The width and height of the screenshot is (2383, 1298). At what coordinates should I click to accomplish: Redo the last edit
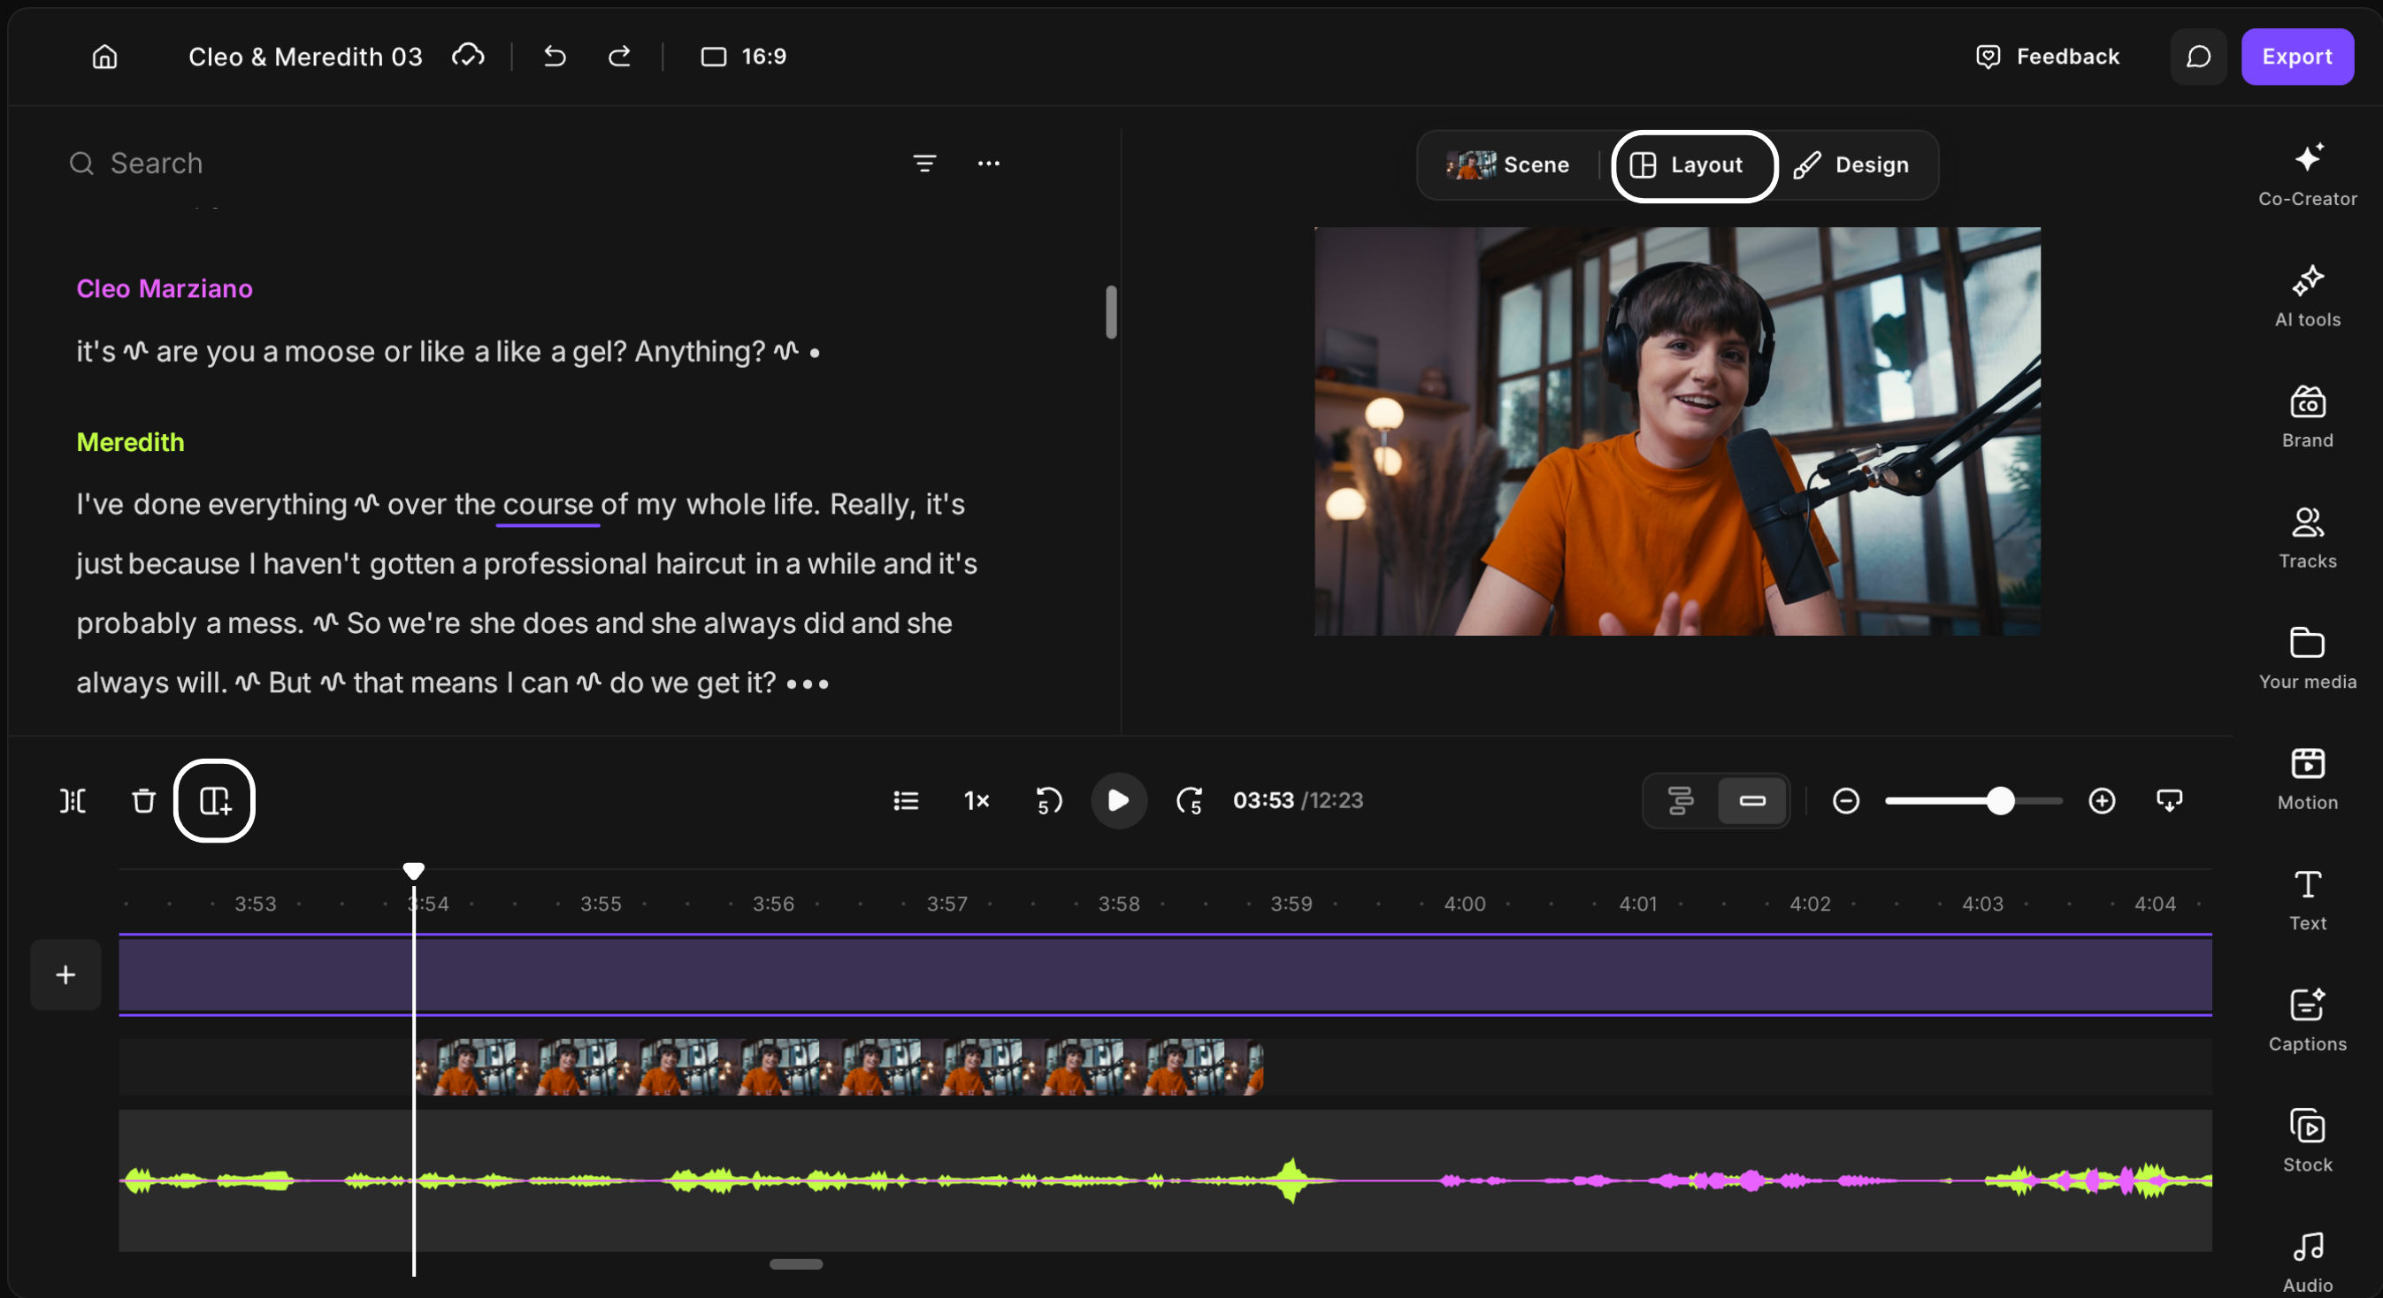619,57
